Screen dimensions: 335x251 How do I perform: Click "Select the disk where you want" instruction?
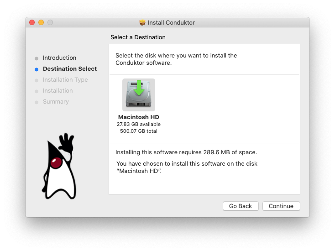[176, 59]
